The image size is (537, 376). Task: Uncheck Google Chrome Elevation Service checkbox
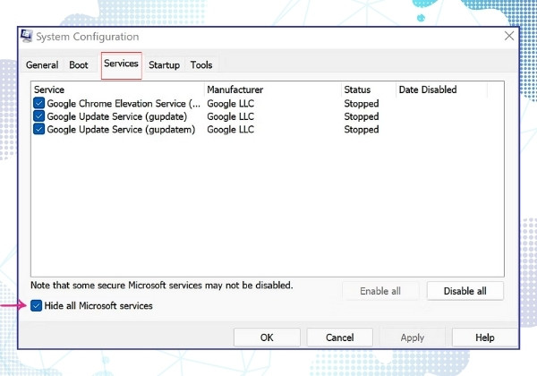[39, 103]
